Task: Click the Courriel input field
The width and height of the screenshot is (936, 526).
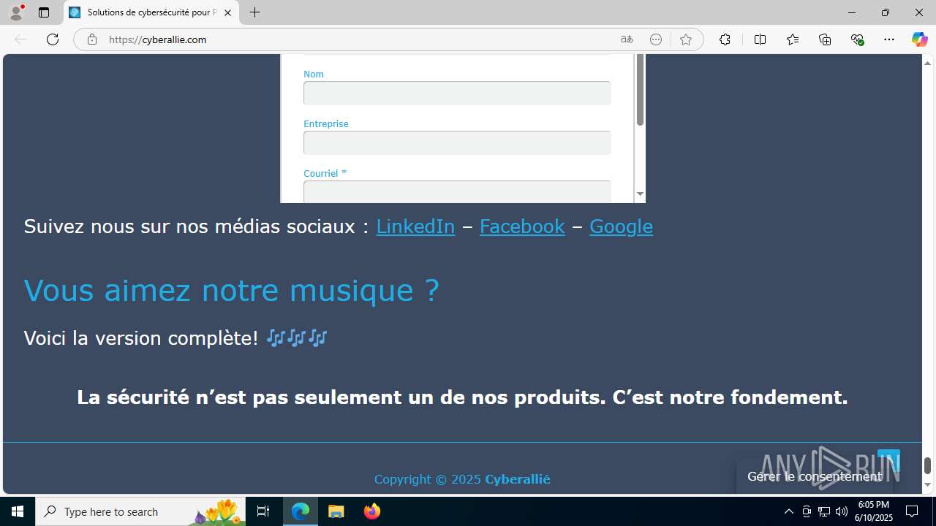Action: click(x=457, y=191)
